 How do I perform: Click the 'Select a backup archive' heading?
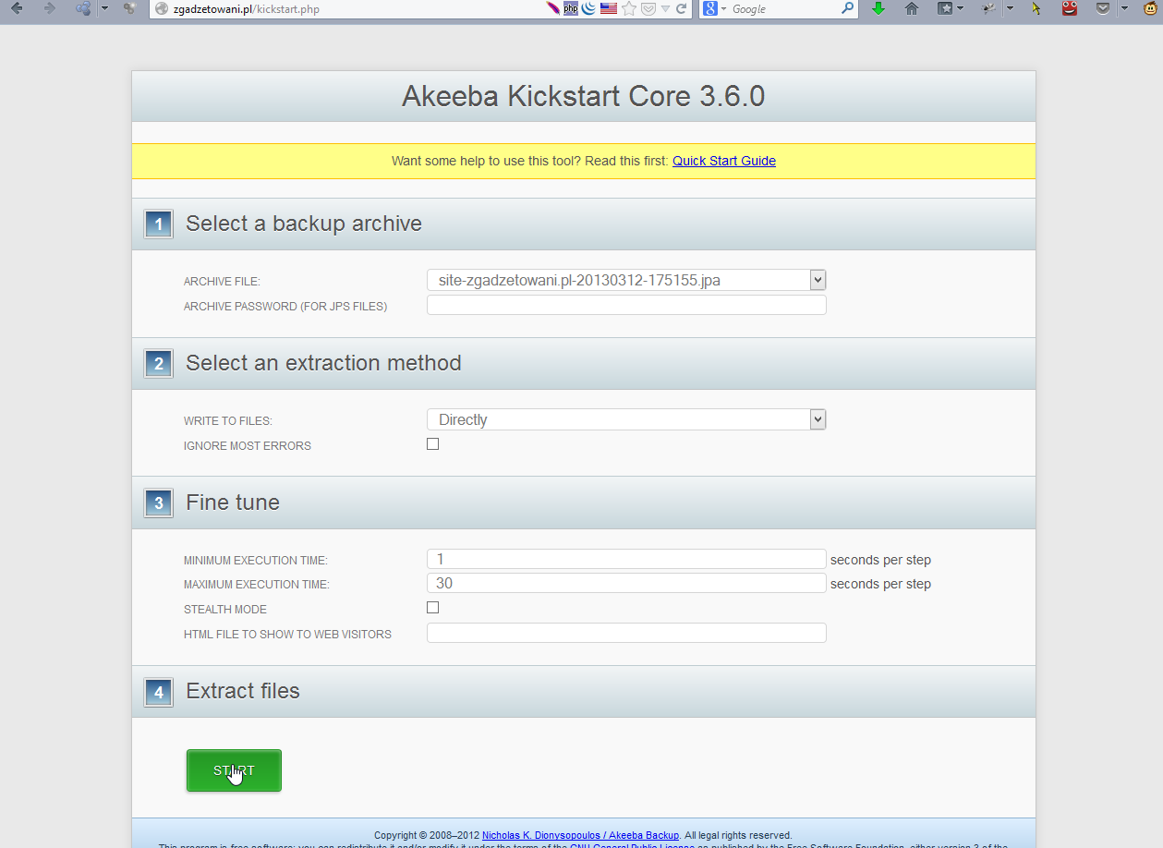point(304,224)
